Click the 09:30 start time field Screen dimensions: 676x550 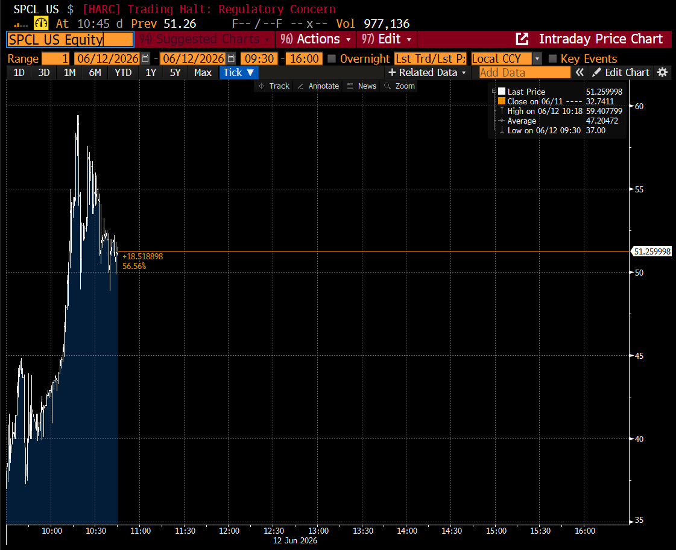click(259, 58)
